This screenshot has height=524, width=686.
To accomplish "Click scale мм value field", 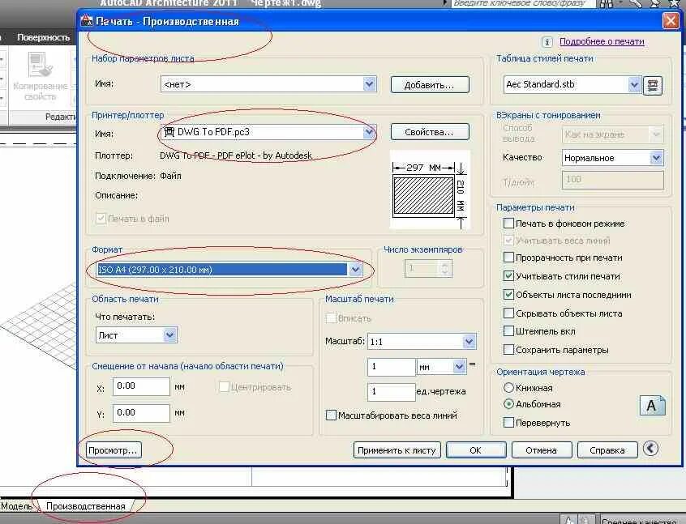I will pos(391,367).
